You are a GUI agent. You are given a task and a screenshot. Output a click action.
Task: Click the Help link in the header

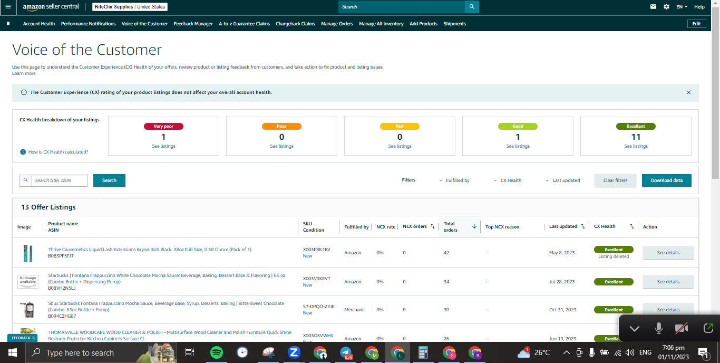coord(699,7)
